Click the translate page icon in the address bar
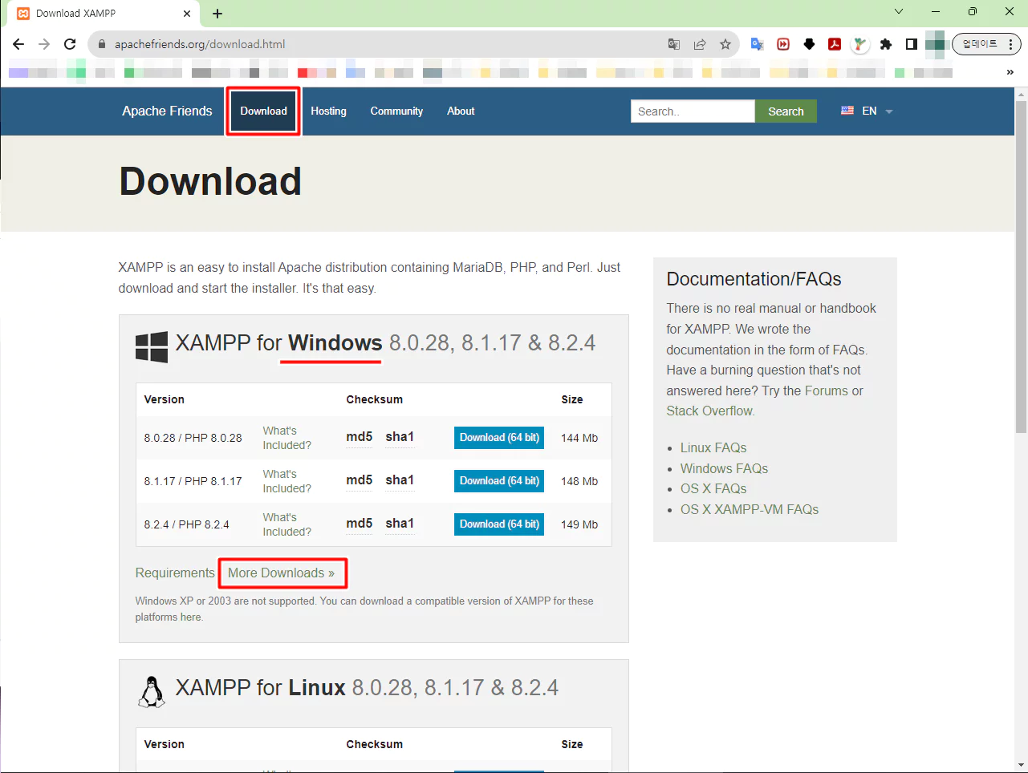Image resolution: width=1028 pixels, height=773 pixels. 674,44
